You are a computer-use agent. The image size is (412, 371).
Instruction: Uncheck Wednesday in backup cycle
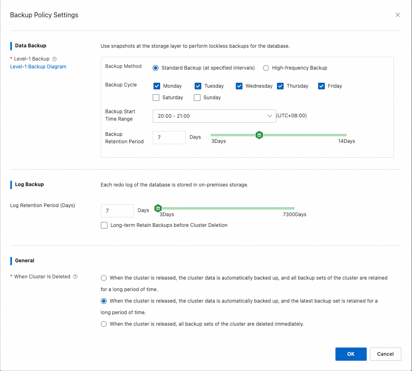239,86
